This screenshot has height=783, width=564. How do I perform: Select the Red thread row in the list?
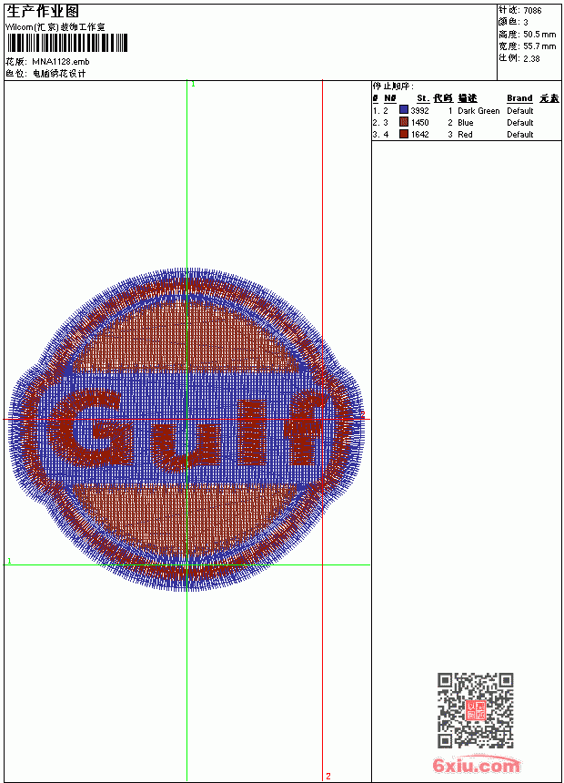coord(466,135)
